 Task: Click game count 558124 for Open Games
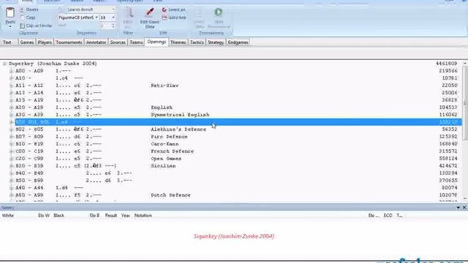pos(448,159)
